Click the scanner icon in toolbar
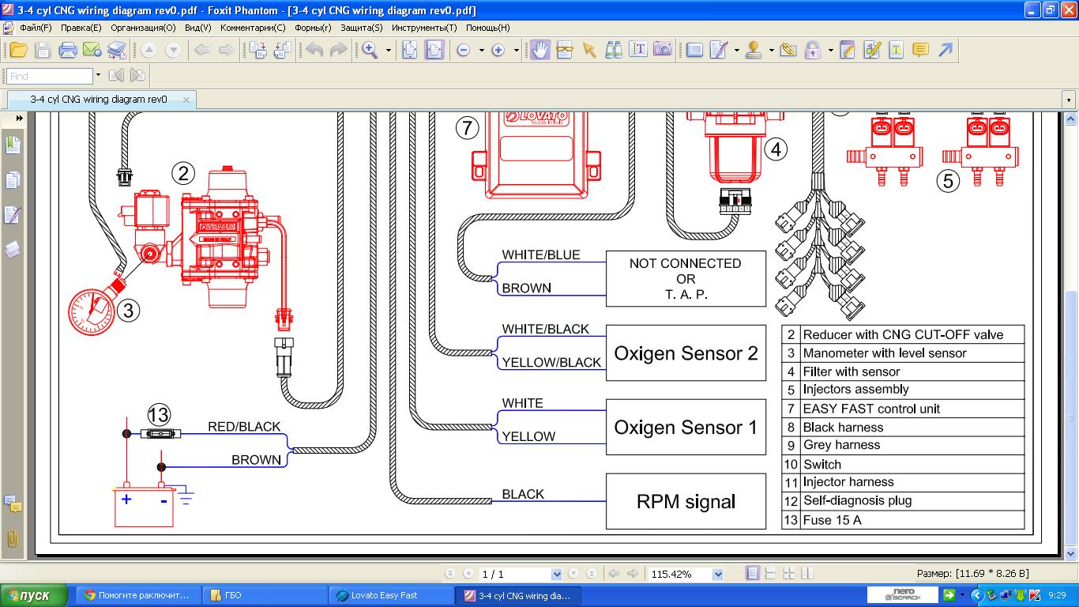 click(x=117, y=50)
